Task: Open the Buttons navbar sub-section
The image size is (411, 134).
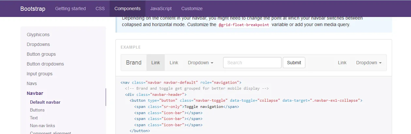Action: click(x=37, y=110)
